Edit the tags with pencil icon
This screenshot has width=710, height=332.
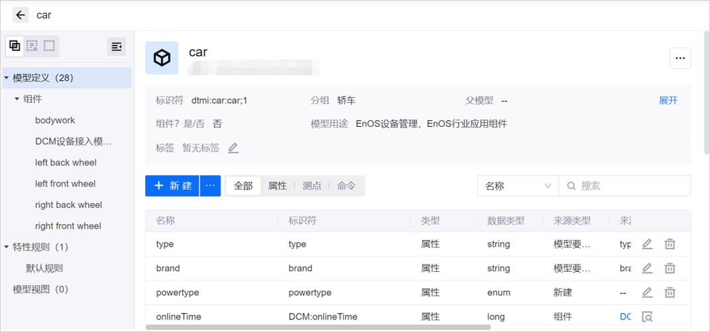point(233,148)
